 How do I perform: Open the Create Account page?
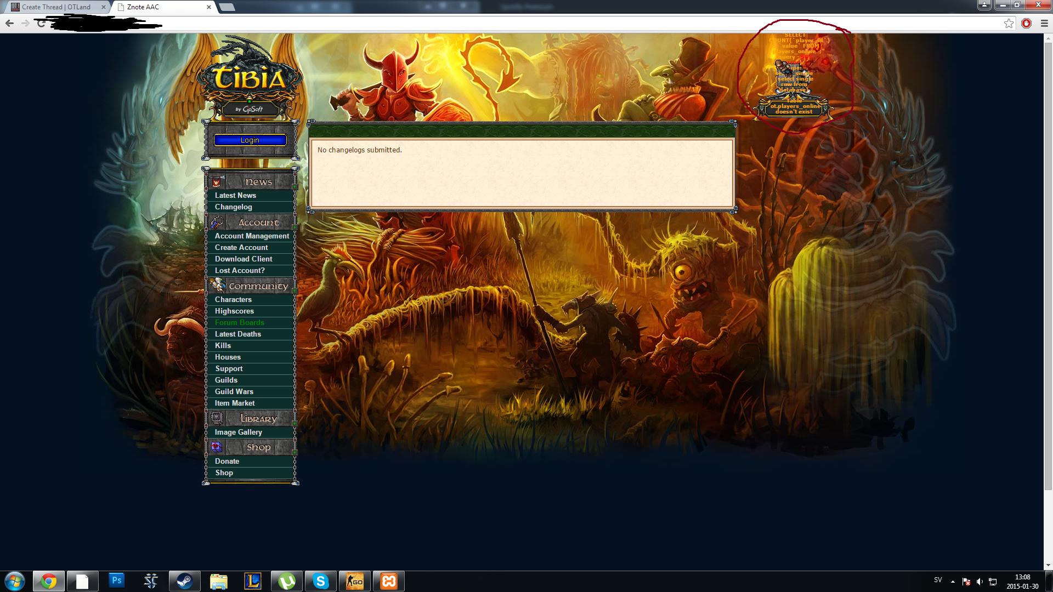[241, 247]
